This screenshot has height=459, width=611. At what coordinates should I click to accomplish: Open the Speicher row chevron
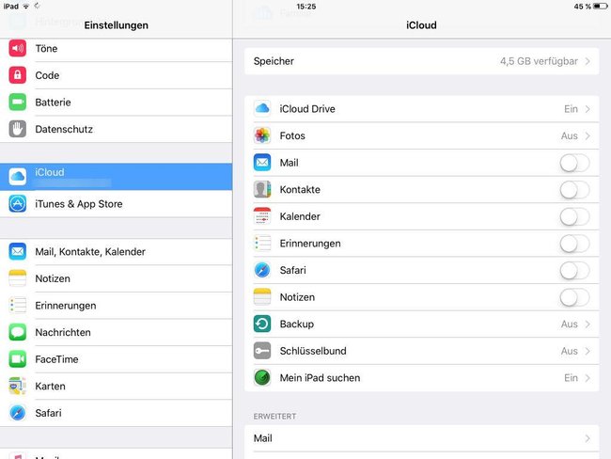point(587,61)
